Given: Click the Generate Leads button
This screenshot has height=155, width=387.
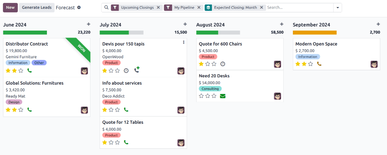Looking at the screenshot, I should (37, 7).
